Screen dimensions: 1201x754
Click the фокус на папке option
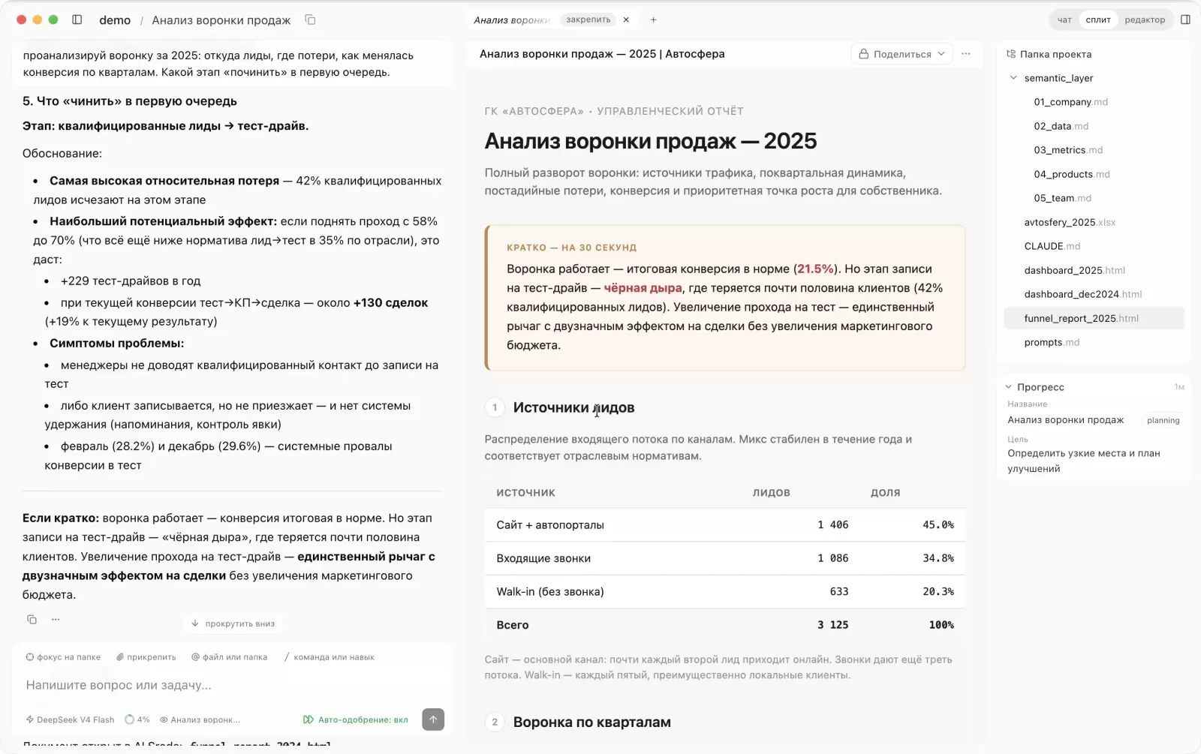(63, 656)
